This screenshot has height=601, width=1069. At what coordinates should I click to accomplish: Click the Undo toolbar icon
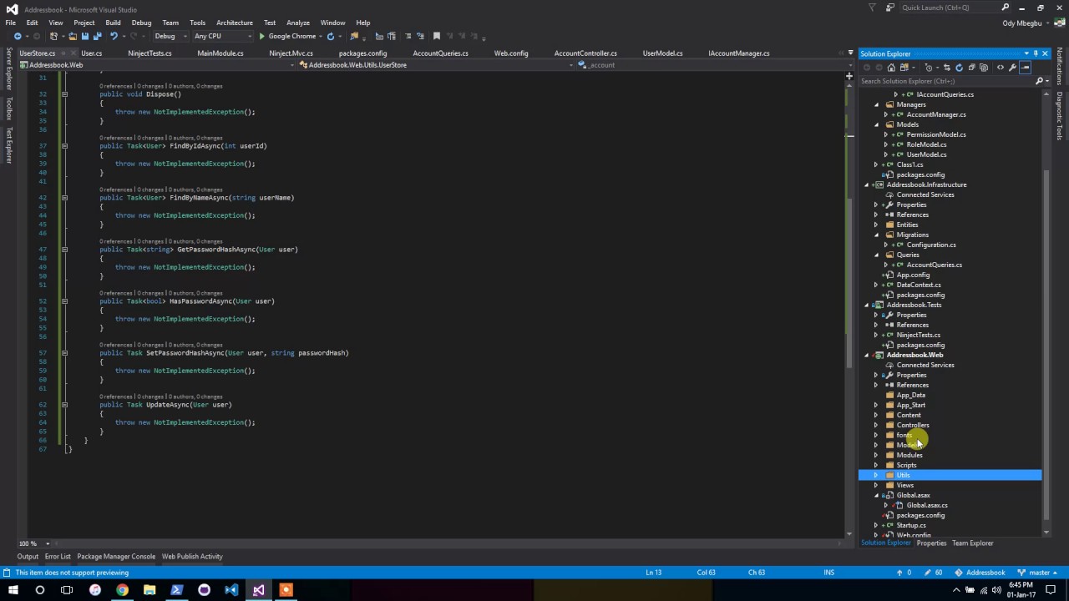[114, 36]
